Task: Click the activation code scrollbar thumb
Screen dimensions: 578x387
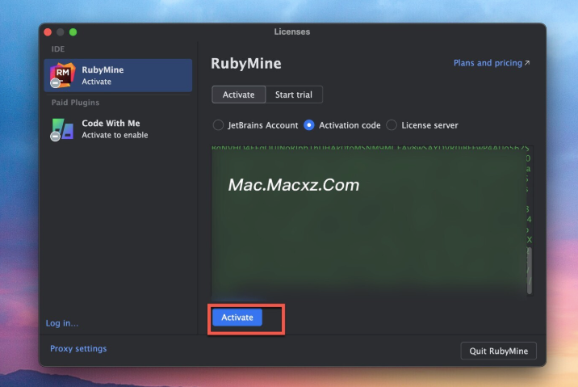Action: coord(530,271)
